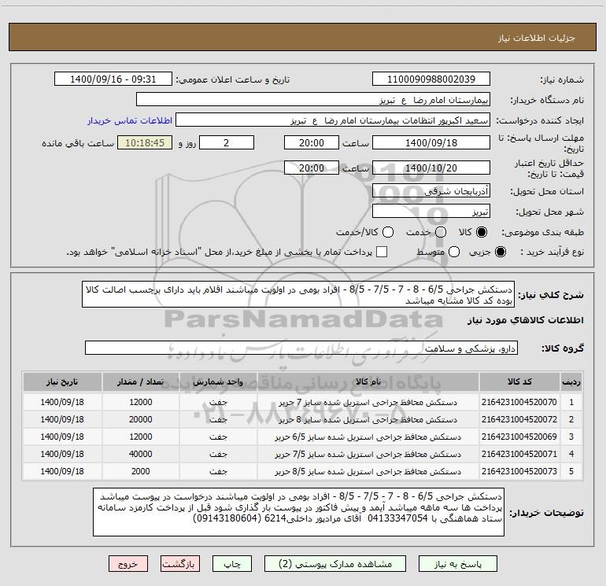Screen dimensions: 606x586
Task: Click product code 2164231004520072
Action: point(519,419)
